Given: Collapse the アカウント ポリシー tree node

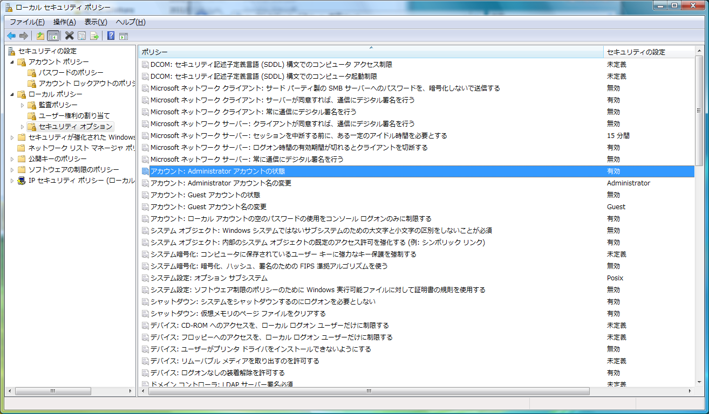Looking at the screenshot, I should pyautogui.click(x=12, y=62).
